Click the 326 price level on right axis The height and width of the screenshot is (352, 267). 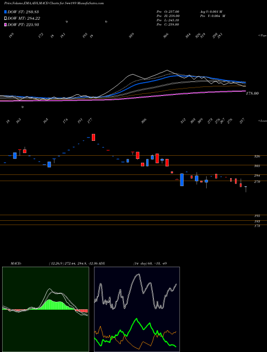point(257,156)
